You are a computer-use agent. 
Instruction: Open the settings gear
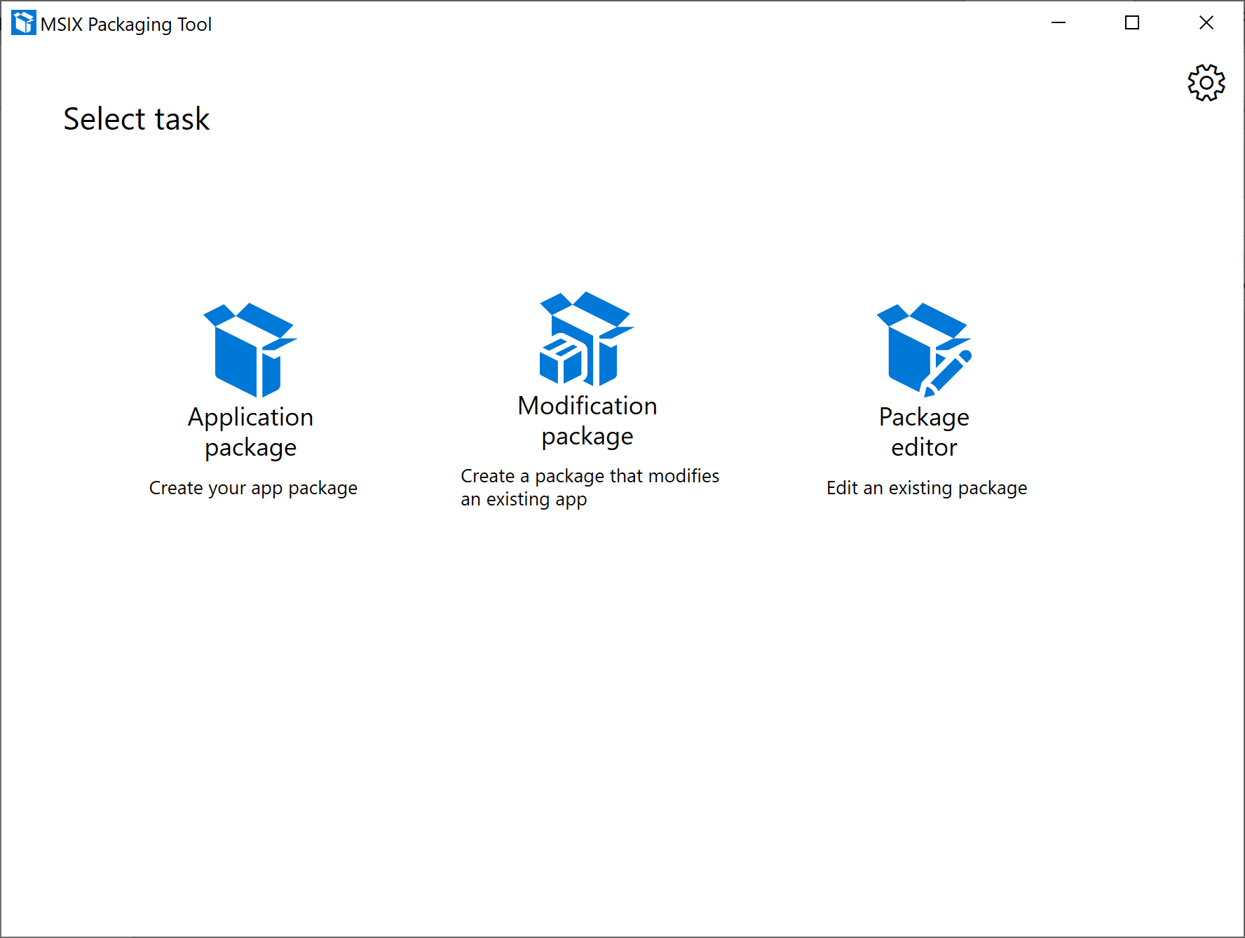coord(1205,82)
